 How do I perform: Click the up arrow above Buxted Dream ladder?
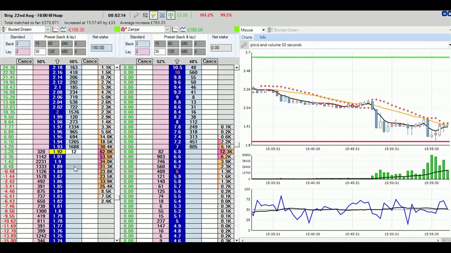(x=57, y=61)
